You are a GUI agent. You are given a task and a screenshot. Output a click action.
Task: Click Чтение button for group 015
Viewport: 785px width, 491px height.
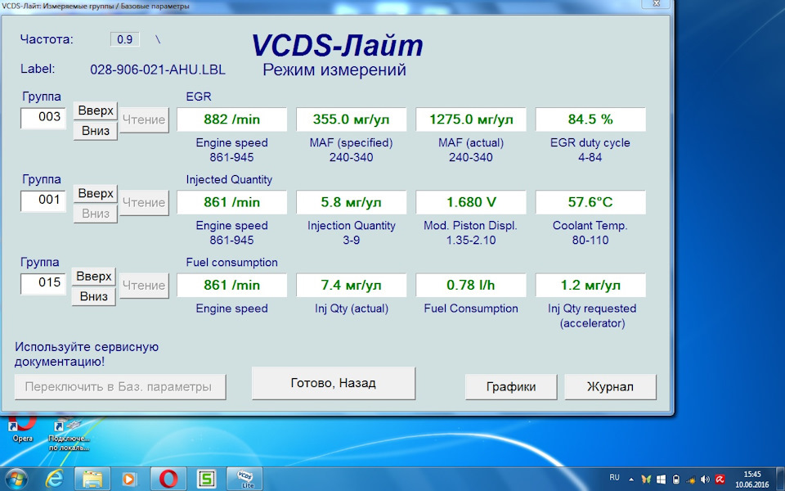[144, 285]
